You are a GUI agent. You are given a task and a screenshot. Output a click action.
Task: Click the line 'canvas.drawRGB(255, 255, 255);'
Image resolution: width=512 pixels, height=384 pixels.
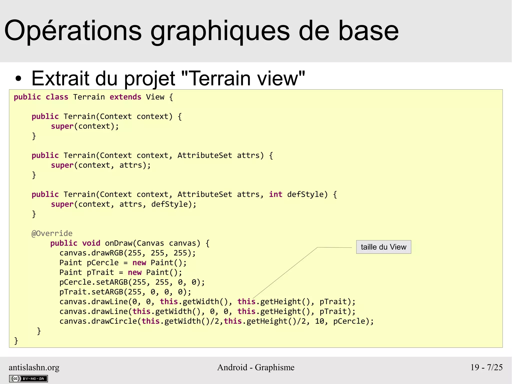coord(127,253)
